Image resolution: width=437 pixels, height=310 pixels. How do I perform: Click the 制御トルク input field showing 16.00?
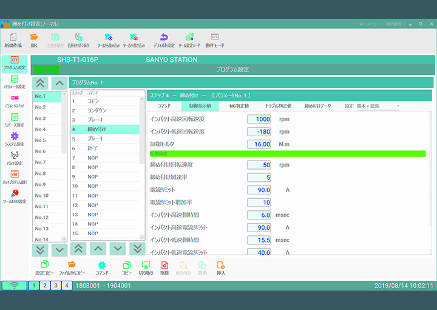tap(259, 144)
